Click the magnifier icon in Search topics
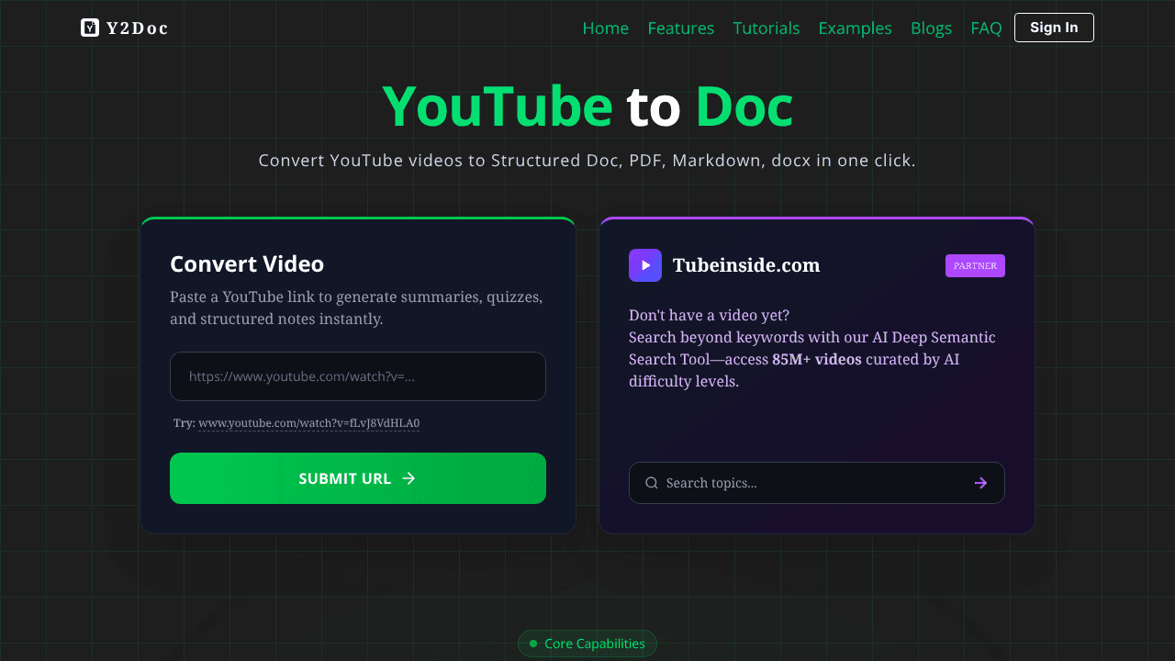The image size is (1175, 661). coord(652,483)
